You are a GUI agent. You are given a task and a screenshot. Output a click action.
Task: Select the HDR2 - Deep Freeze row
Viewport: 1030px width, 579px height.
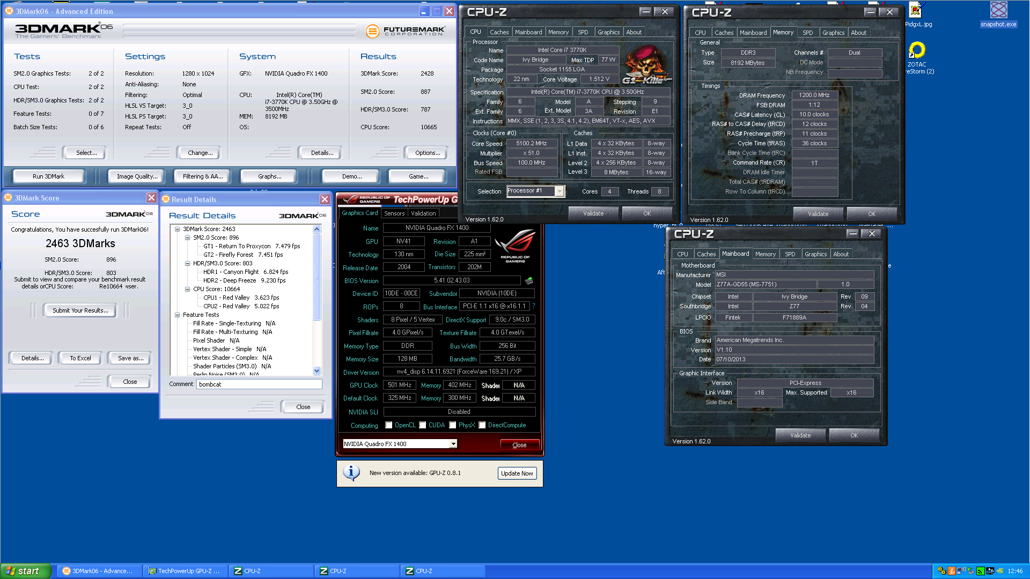(244, 280)
